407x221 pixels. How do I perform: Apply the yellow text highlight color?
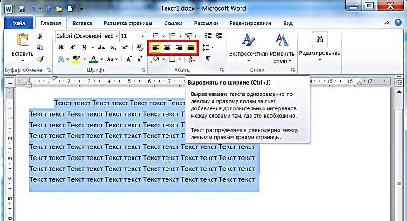76,59
